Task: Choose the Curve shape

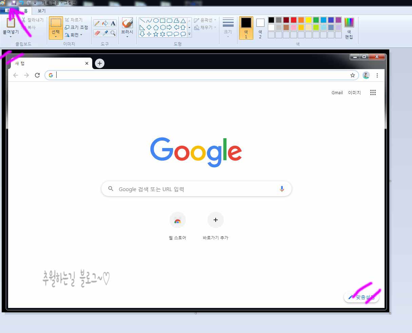Action: click(x=149, y=21)
